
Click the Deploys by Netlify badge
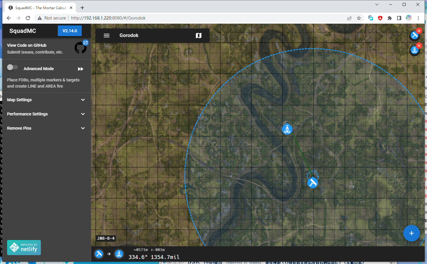pos(24,247)
